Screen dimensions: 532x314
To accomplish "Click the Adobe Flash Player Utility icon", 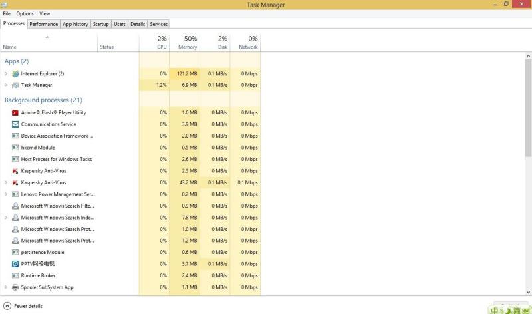I will click(x=15, y=112).
